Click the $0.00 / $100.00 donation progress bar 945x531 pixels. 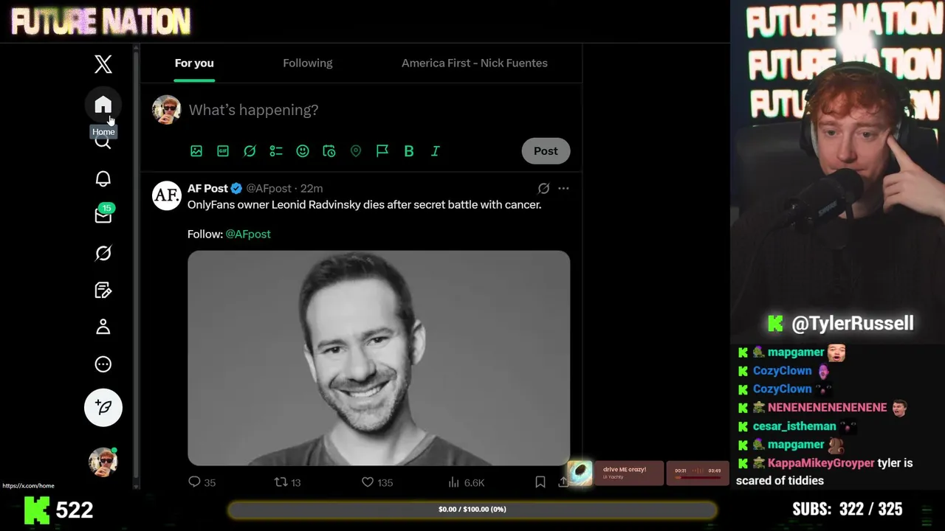[472, 509]
